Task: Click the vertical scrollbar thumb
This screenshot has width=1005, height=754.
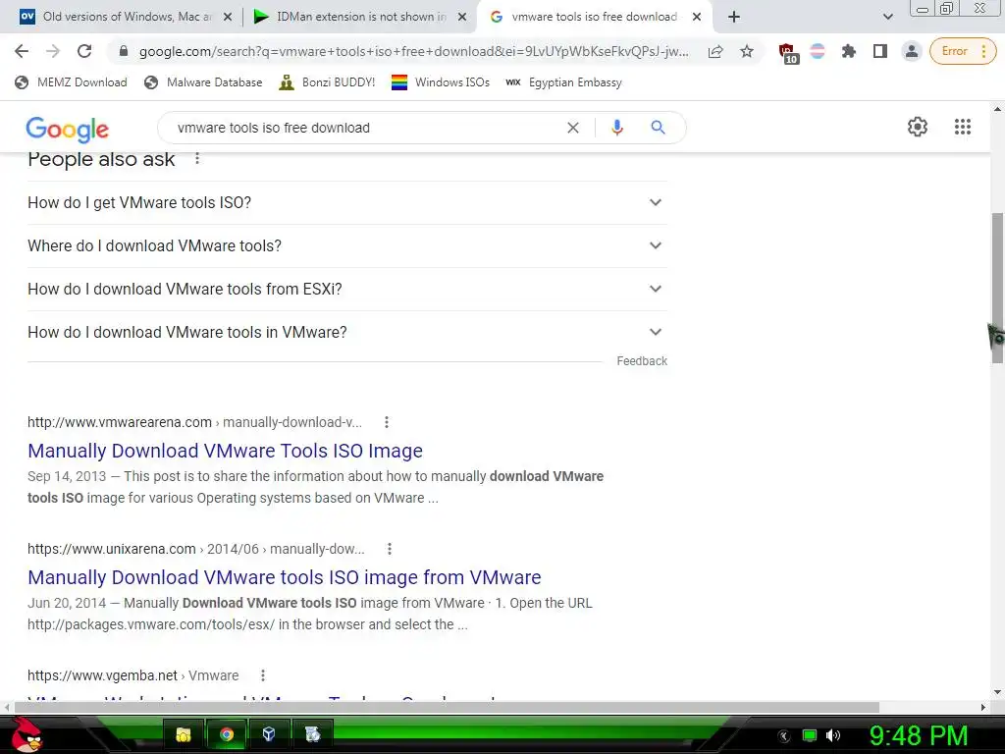Action: tap(997, 289)
